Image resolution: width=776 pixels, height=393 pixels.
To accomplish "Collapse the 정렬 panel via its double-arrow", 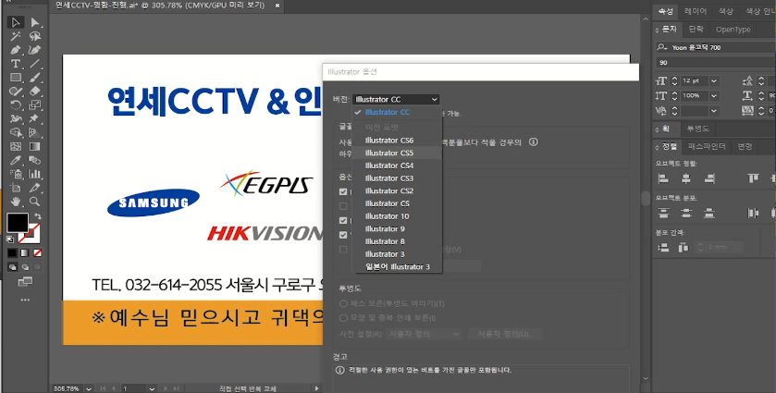I will [x=658, y=146].
